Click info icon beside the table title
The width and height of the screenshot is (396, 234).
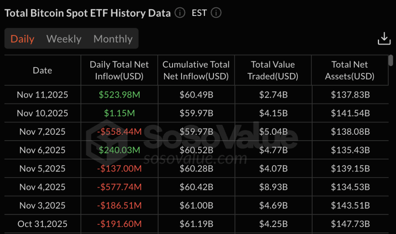(x=180, y=13)
